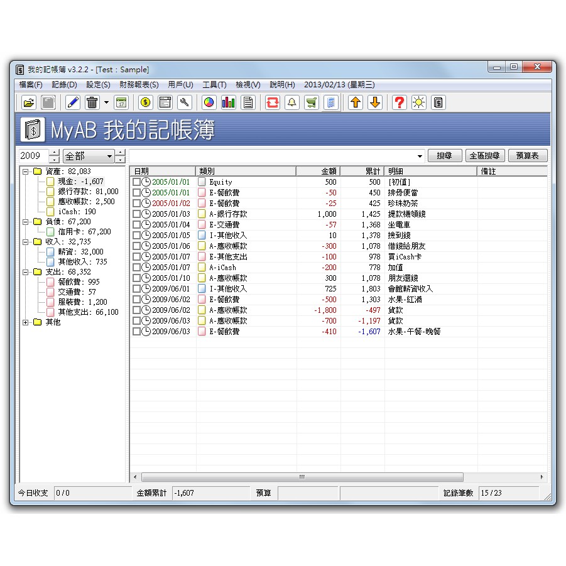Open the 檔案(F) menu
566x566 pixels.
coord(31,85)
